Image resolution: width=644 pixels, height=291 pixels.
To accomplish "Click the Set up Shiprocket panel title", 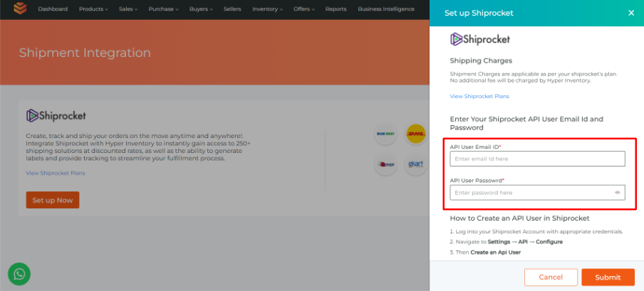I will [x=479, y=13].
